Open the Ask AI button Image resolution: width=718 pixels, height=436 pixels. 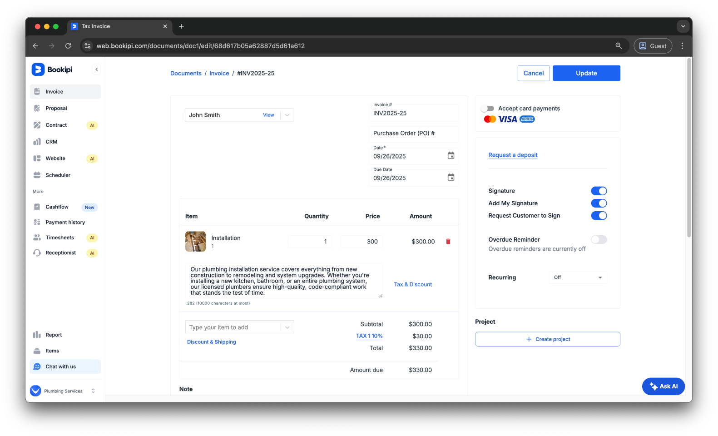click(664, 386)
